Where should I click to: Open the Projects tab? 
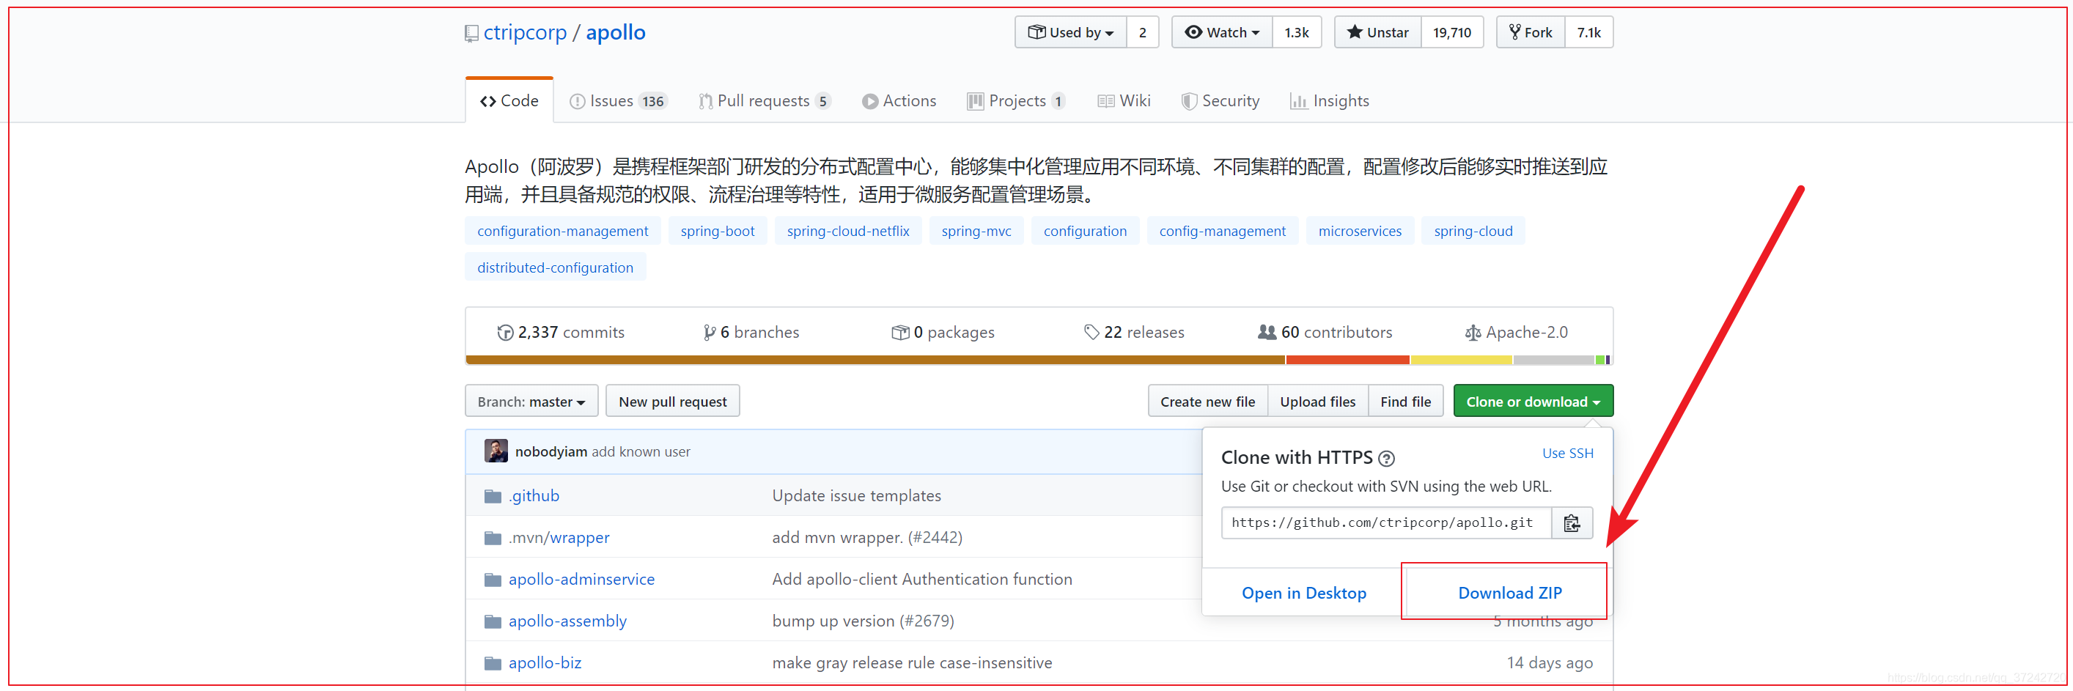click(x=1017, y=100)
